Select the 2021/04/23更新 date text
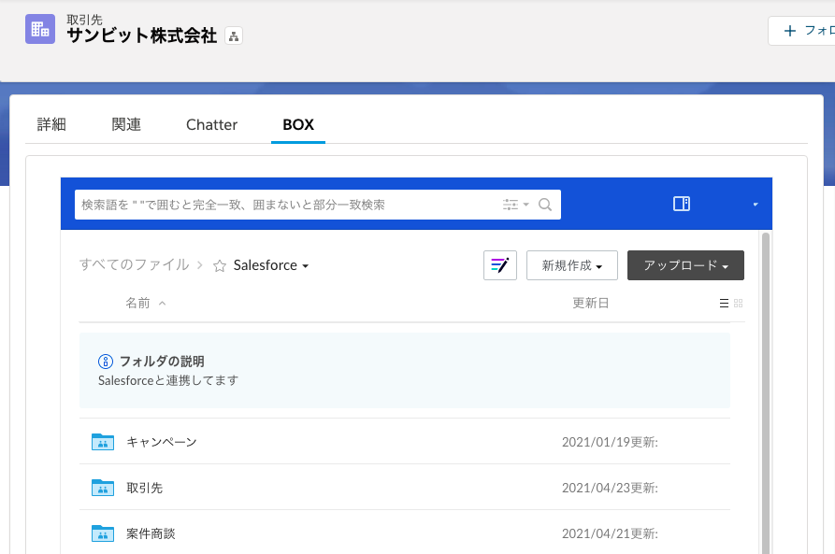The height and width of the screenshot is (554, 835). (610, 488)
